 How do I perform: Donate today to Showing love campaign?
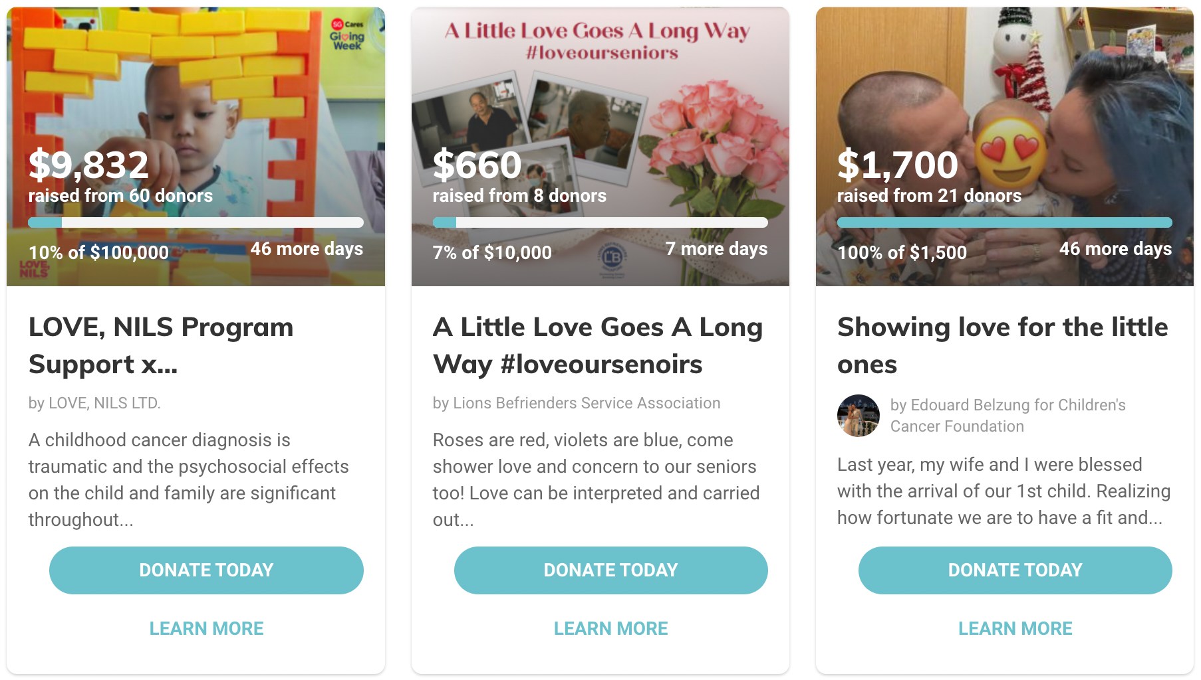pyautogui.click(x=1015, y=570)
